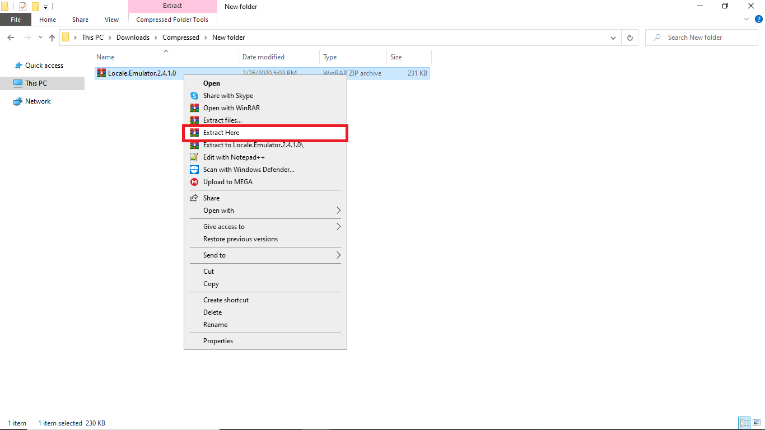
Task: Go up one folder level with the up arrow
Action: click(52, 38)
